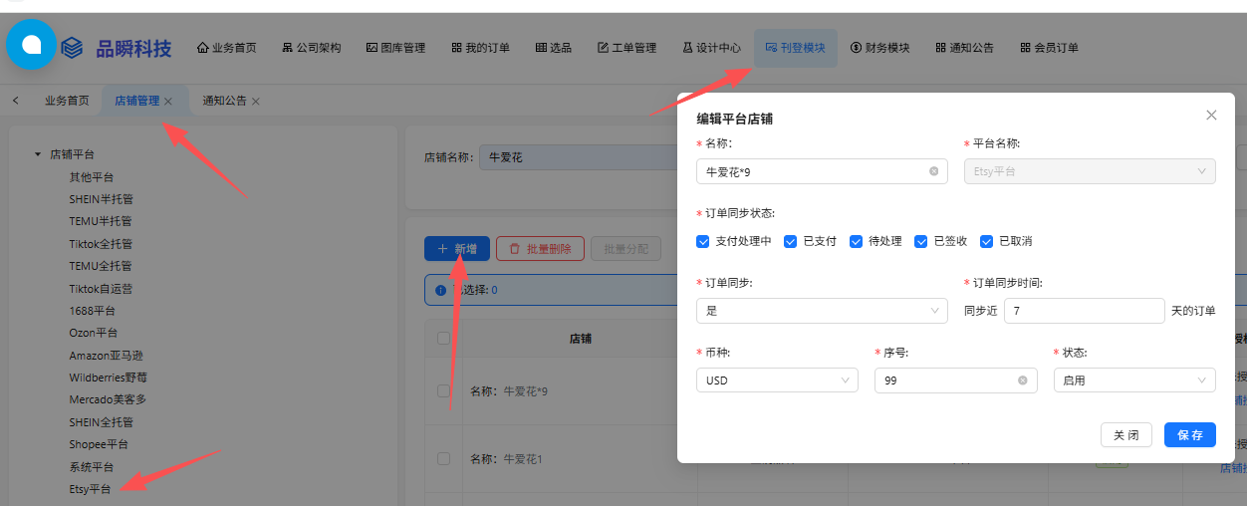Open 图库管理 in the top navigation
The height and width of the screenshot is (506, 1247).
coord(395,48)
